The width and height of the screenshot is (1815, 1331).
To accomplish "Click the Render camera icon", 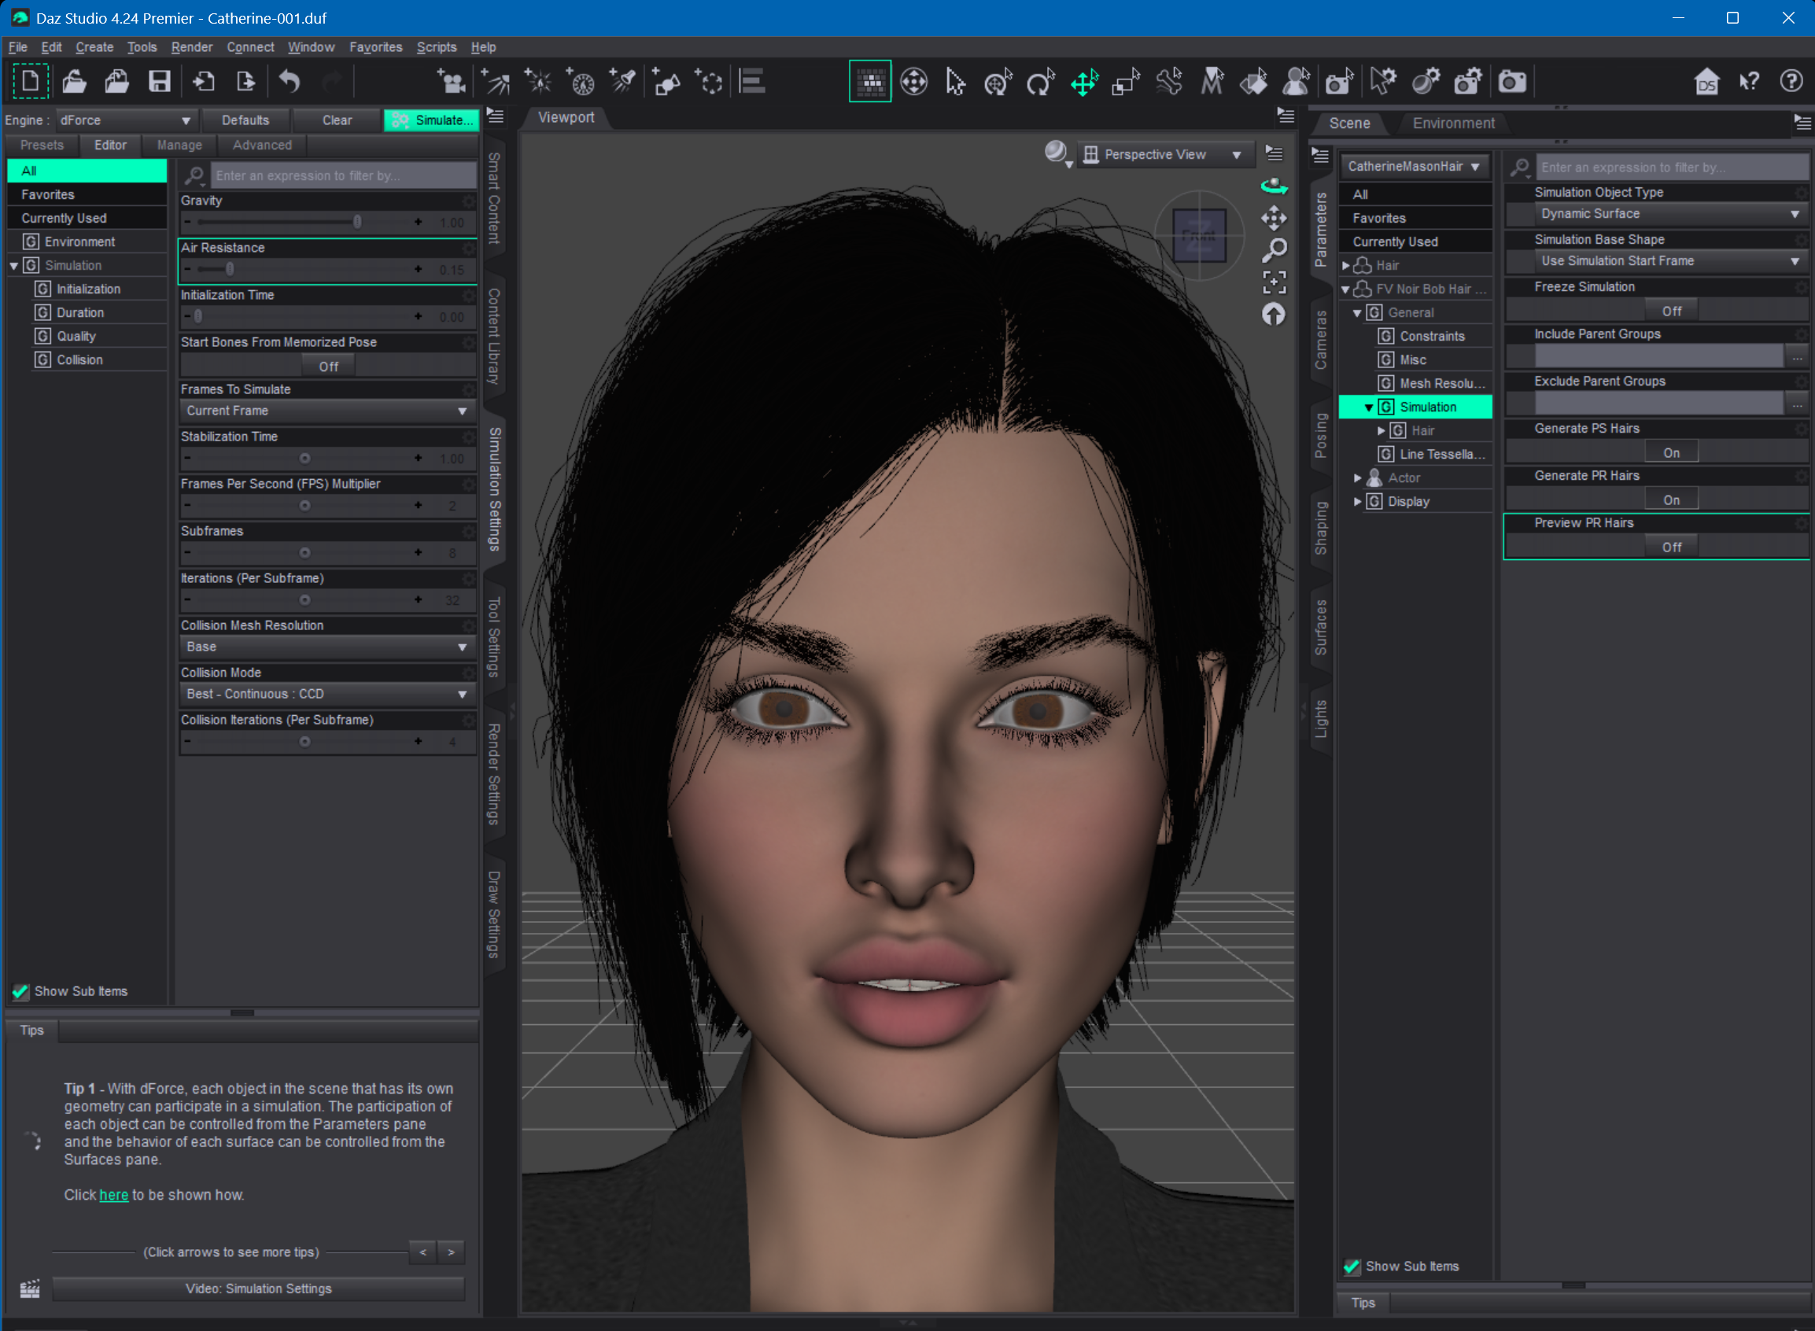I will pyautogui.click(x=1511, y=81).
